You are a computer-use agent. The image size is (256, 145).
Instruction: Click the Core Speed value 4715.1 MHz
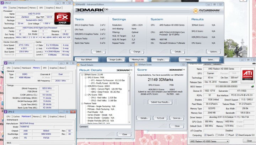[x=24, y=45]
